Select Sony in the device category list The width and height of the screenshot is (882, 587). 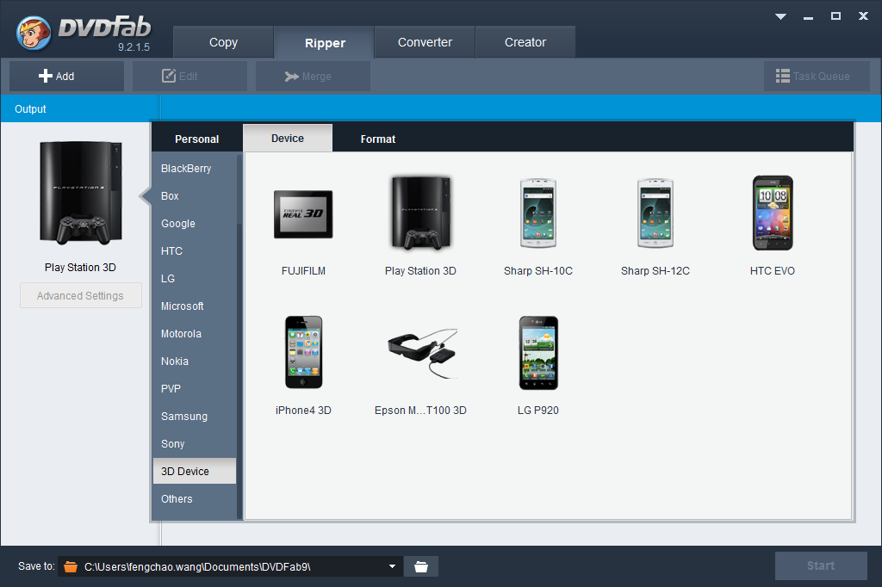[x=195, y=443]
